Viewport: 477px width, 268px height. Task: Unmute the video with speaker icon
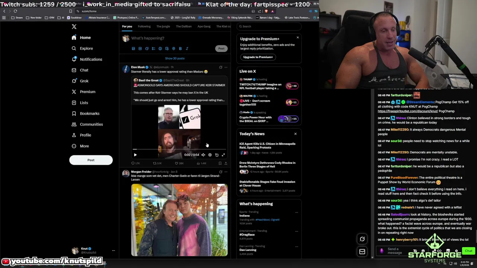pos(203,155)
